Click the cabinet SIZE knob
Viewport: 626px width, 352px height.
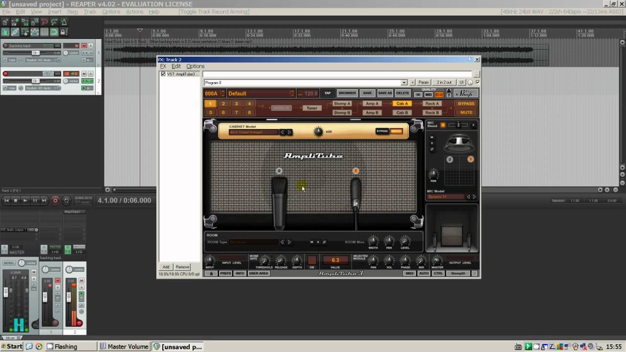point(318,131)
